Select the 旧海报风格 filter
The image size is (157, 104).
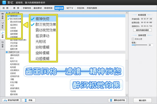tap(15, 76)
